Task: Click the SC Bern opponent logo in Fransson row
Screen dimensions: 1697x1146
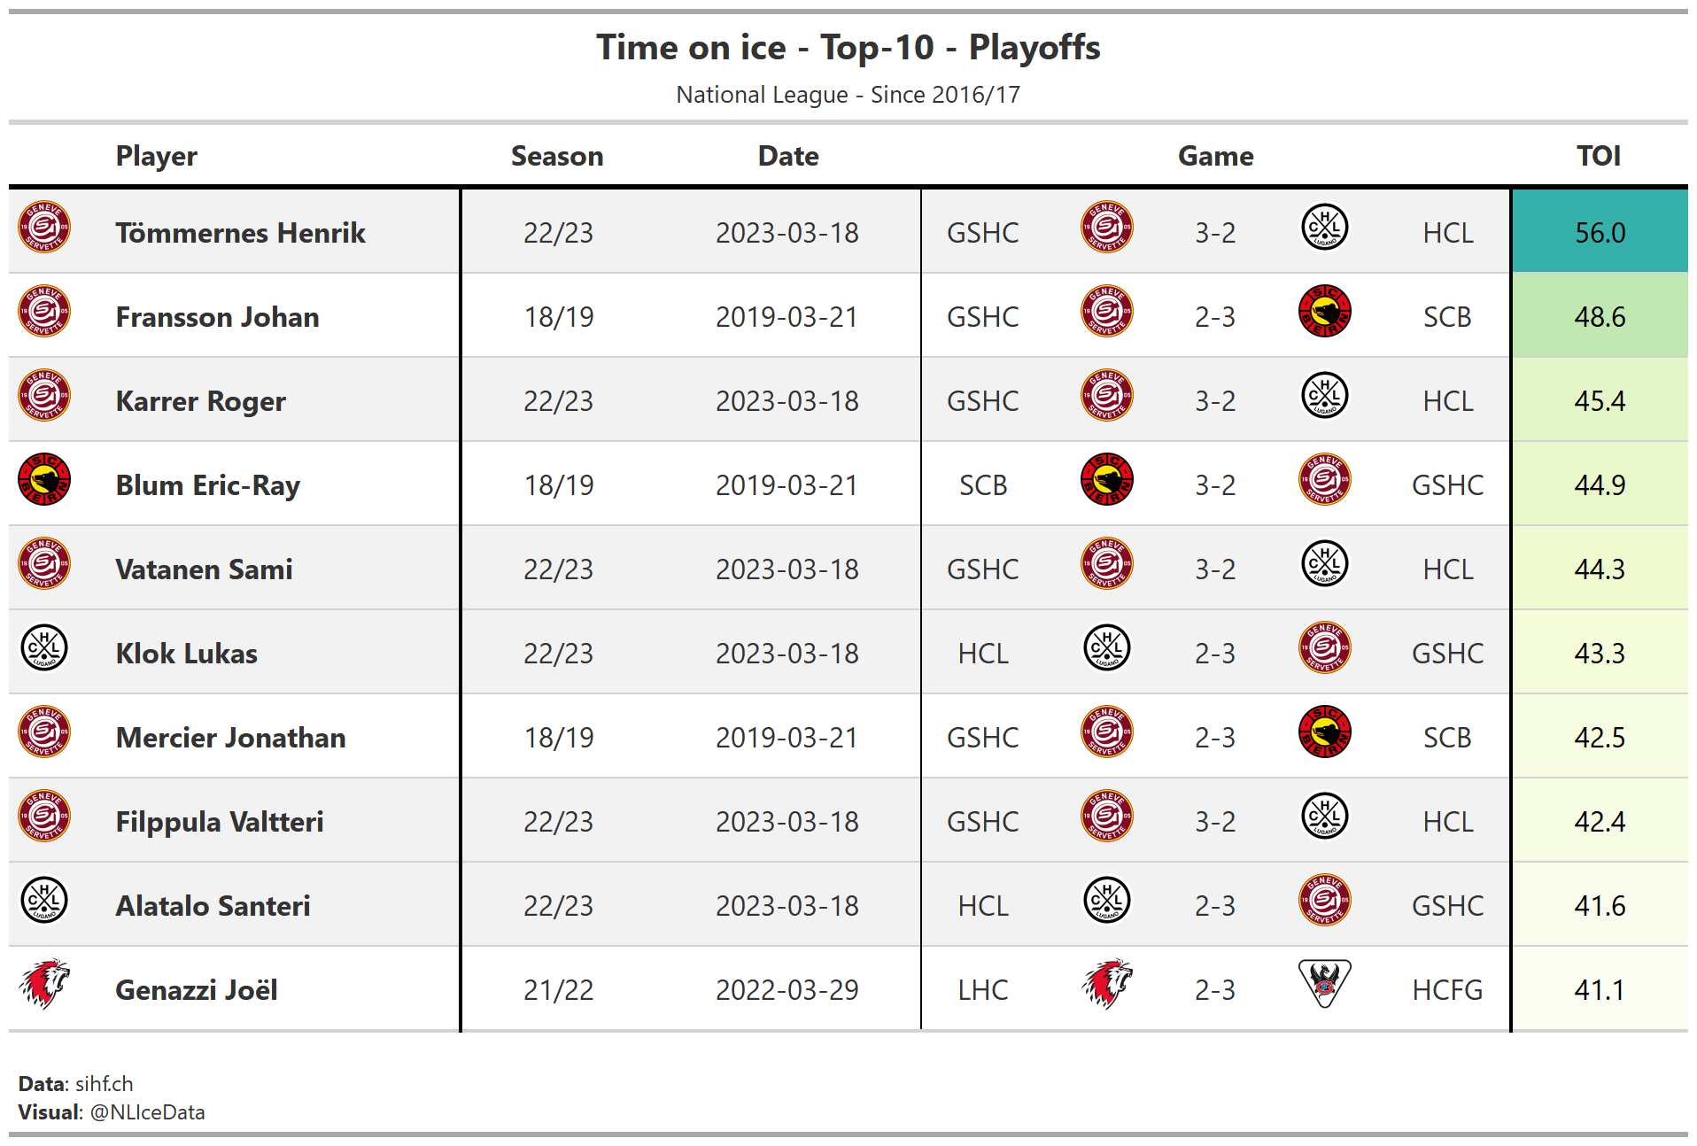Action: [1324, 312]
